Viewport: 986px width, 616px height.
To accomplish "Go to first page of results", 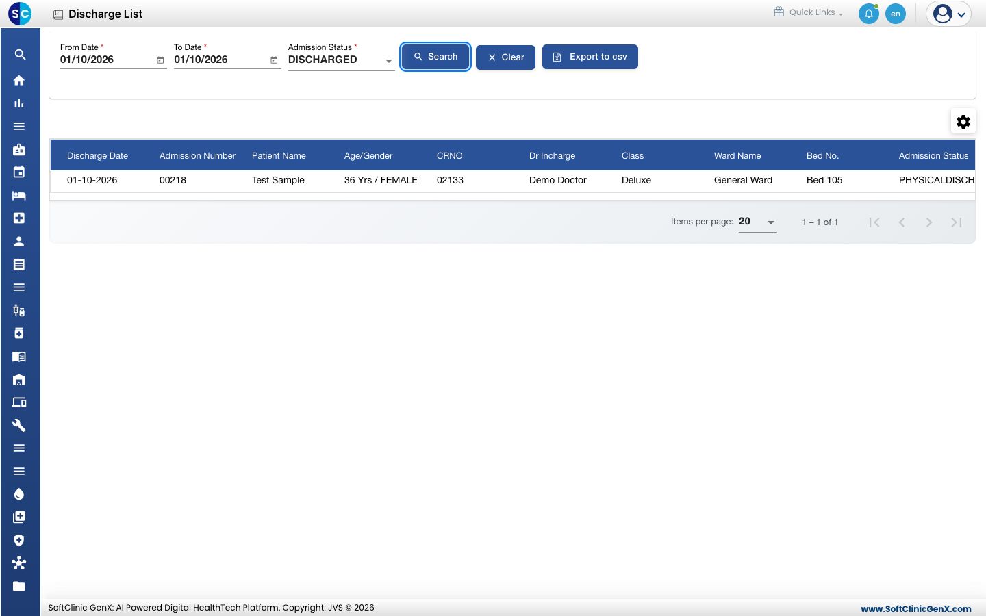I will [874, 222].
